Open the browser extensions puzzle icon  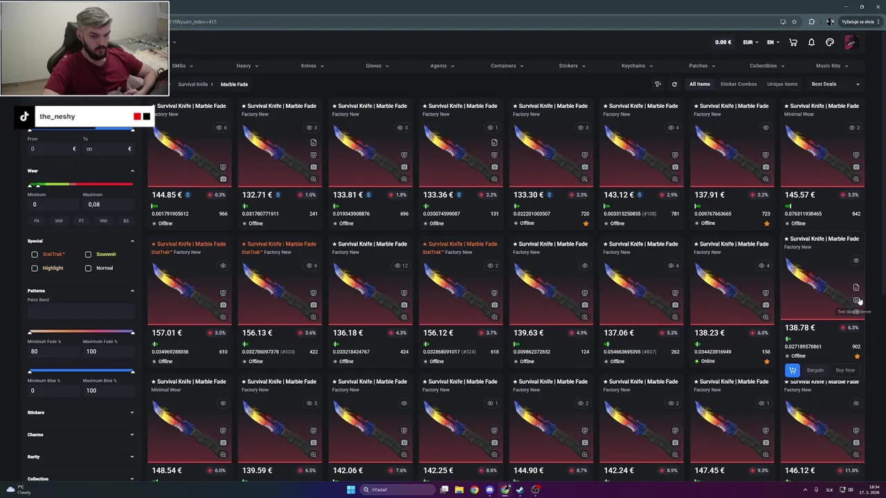pos(811,21)
